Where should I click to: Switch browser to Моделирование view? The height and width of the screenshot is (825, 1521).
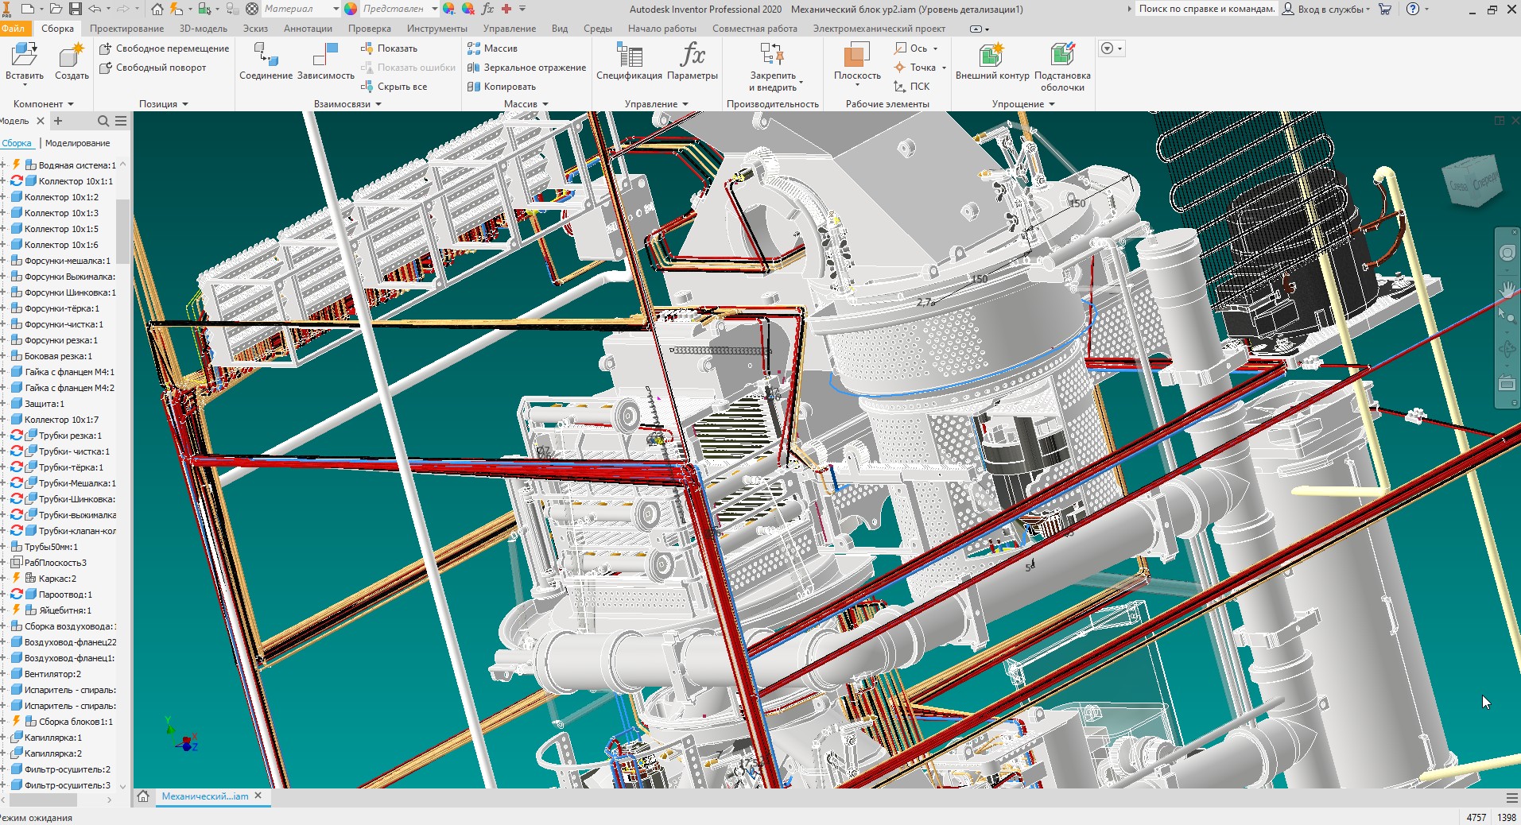(77, 143)
